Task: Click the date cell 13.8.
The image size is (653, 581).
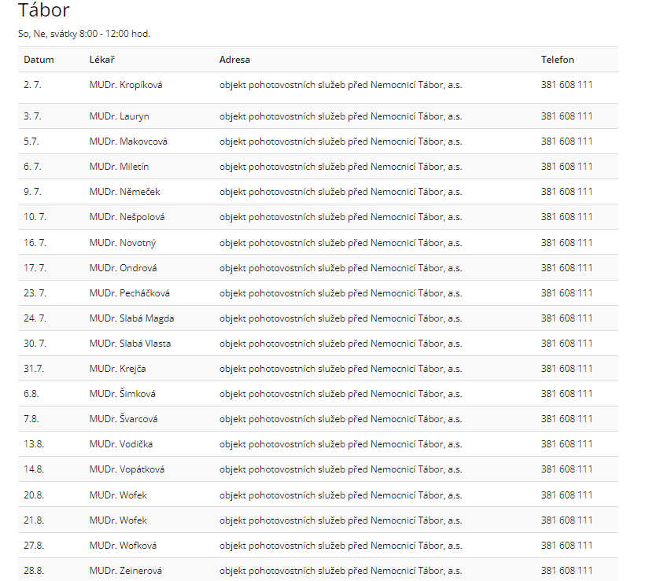Action: coord(34,444)
